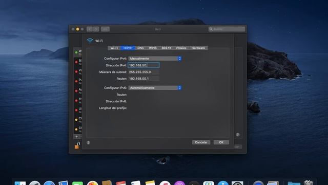Screen dimensions: 328x185
Task: Click the Máscara de subred label
Action: point(113,72)
